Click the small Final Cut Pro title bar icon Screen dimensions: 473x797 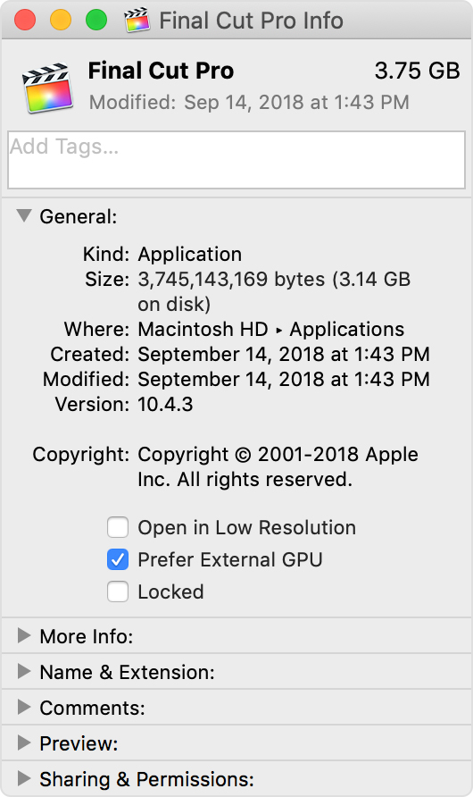137,21
